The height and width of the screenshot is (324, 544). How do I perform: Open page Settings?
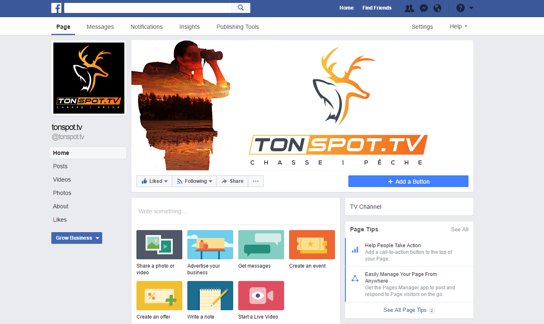coord(422,27)
